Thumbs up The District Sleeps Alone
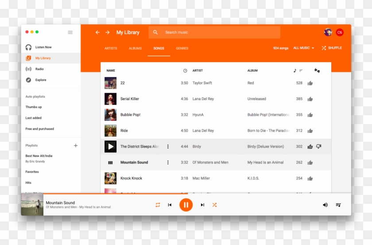Viewport: 372px width, 245px height. click(310, 147)
